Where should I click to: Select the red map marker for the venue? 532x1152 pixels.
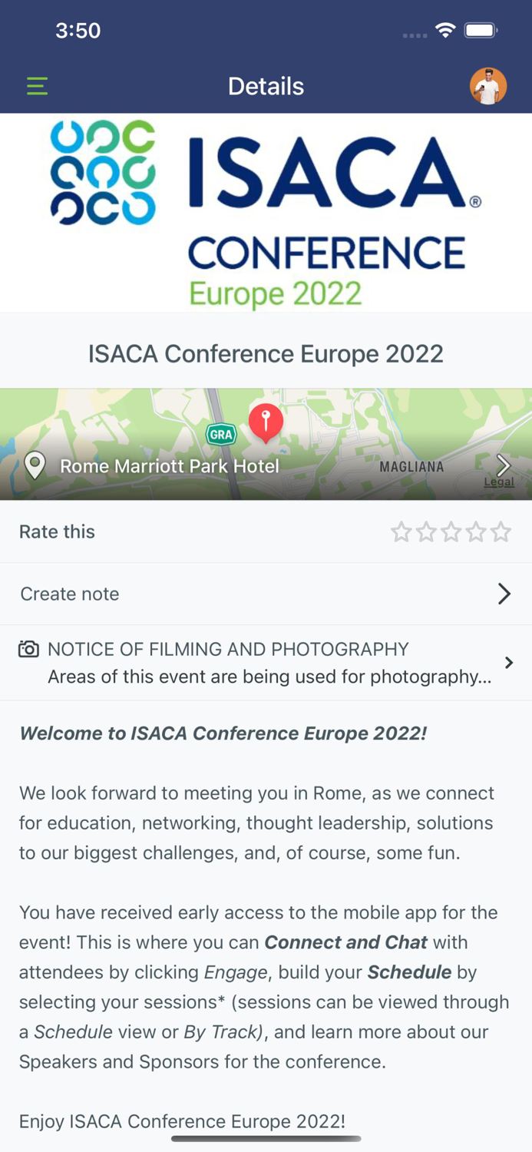(266, 421)
